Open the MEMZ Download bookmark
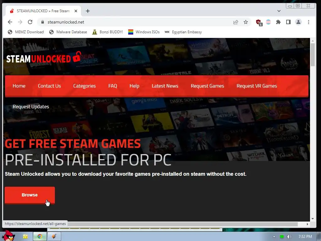Image resolution: width=321 pixels, height=241 pixels. point(26,32)
